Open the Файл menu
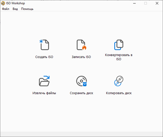The image size is (163, 137). click(x=6, y=9)
